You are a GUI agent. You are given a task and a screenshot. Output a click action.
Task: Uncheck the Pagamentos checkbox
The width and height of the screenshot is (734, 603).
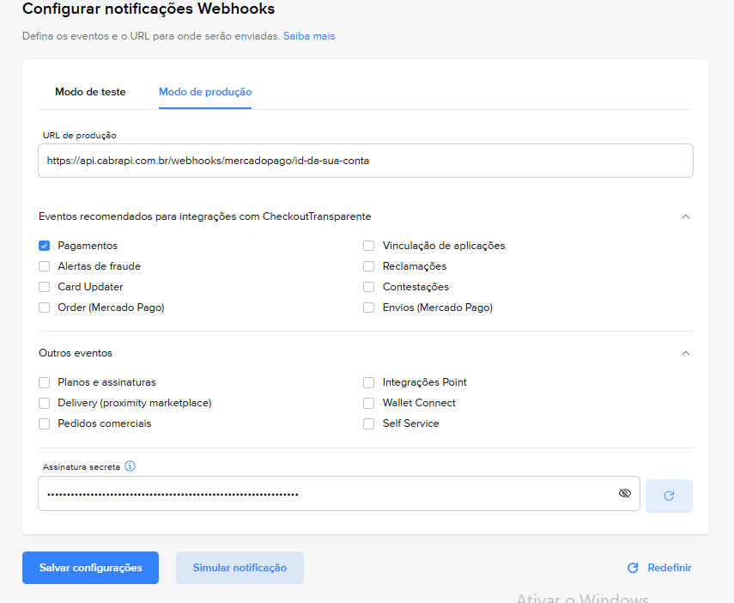coord(45,246)
